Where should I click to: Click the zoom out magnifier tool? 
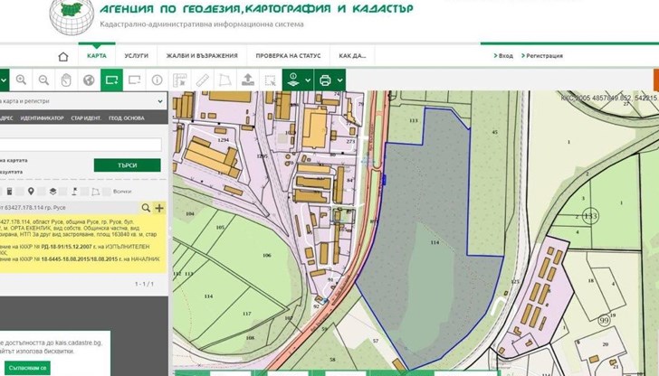43,80
